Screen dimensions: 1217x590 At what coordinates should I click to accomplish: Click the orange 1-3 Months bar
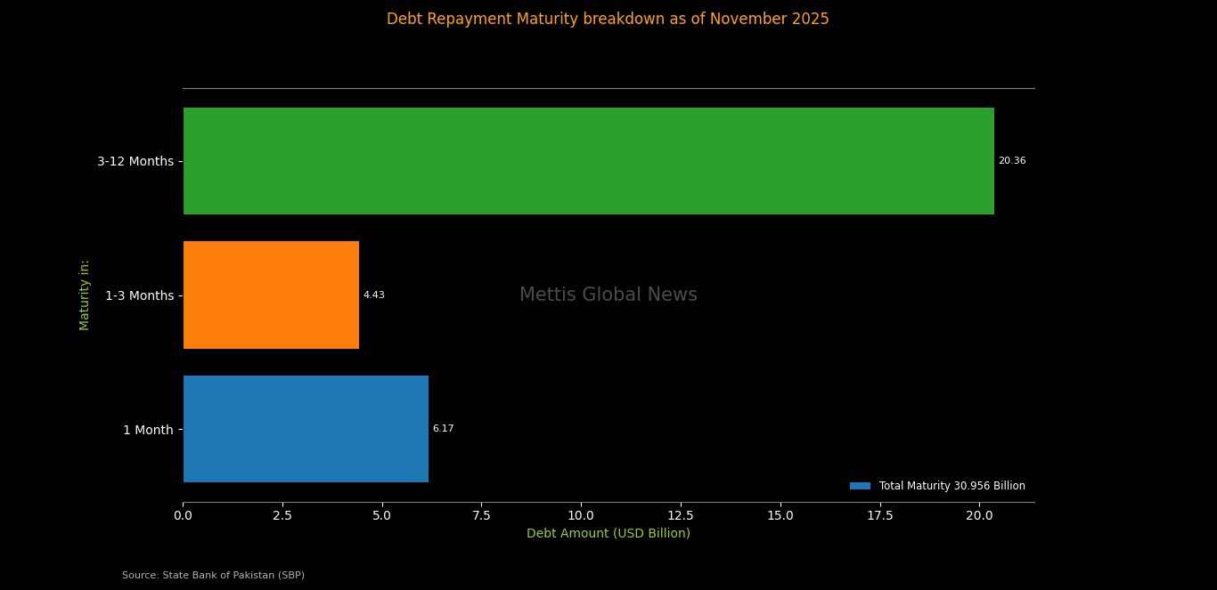coord(271,295)
